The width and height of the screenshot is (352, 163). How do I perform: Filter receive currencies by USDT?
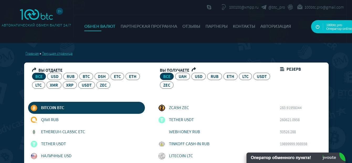(262, 77)
